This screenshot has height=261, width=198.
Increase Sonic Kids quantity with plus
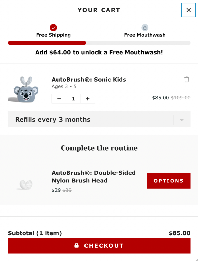coord(88,99)
